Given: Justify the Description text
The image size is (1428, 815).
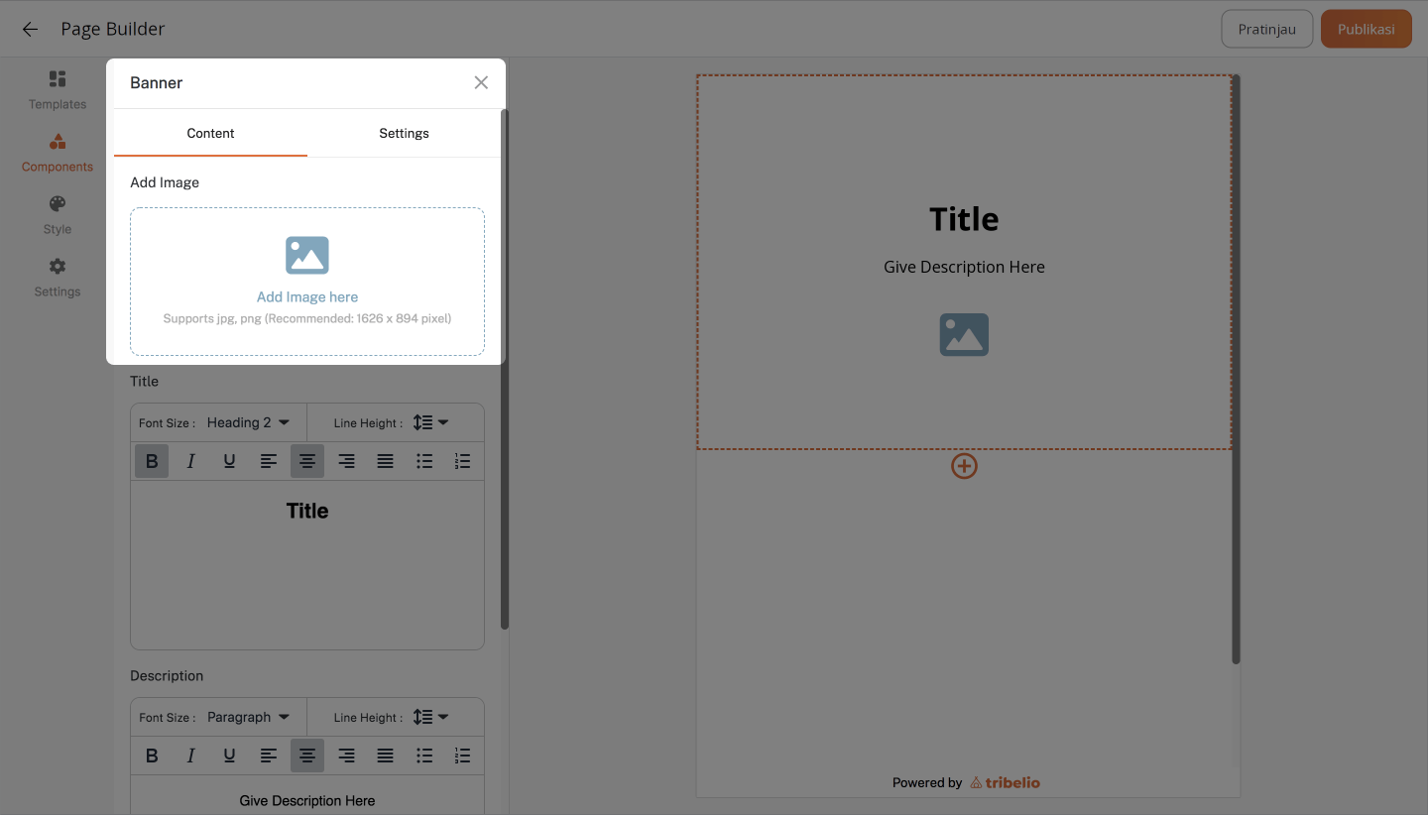Looking at the screenshot, I should (385, 756).
